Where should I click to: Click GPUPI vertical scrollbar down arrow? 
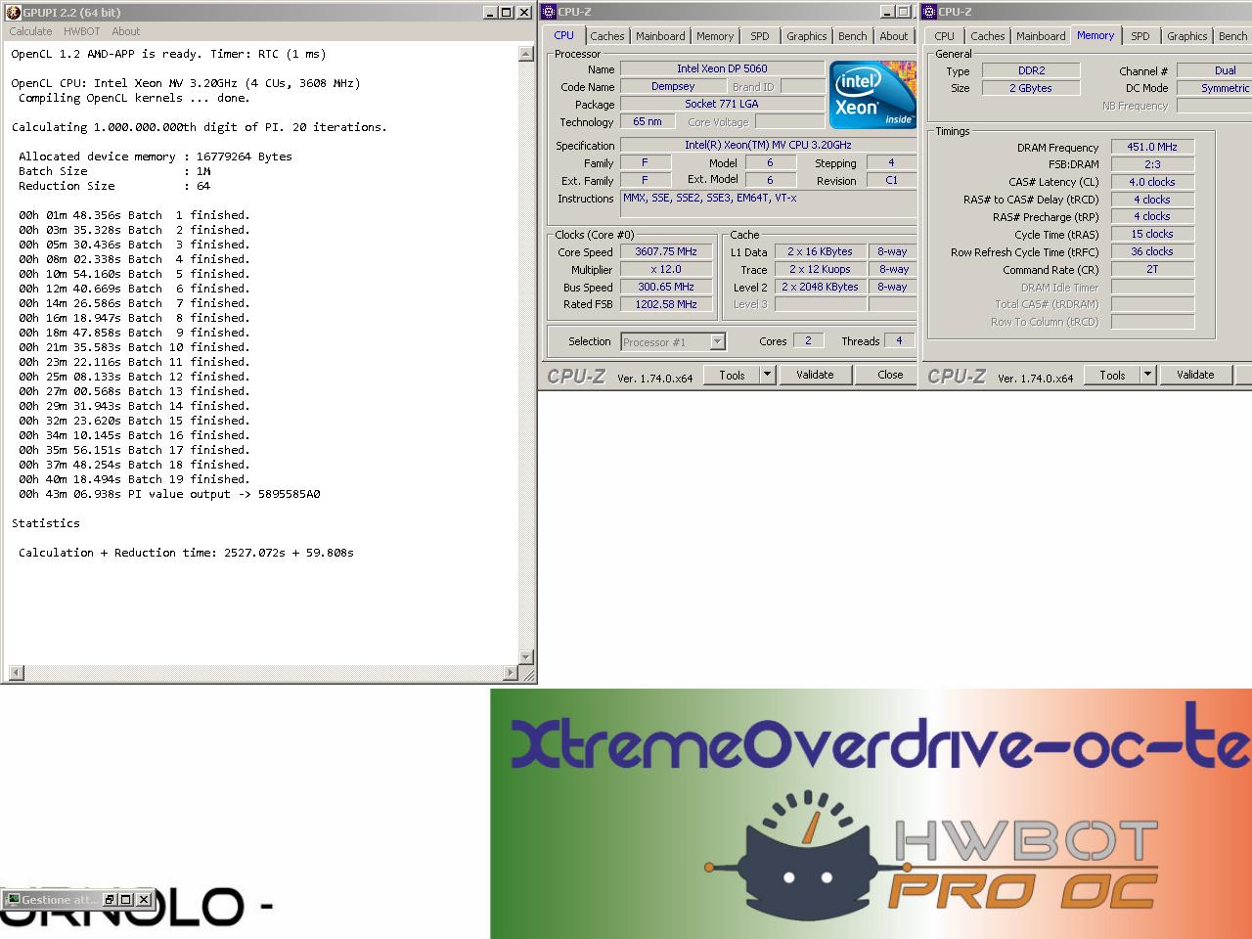coord(526,657)
